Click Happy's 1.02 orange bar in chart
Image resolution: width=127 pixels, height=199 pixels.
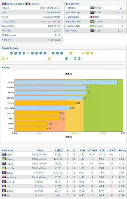click(x=45, y=103)
